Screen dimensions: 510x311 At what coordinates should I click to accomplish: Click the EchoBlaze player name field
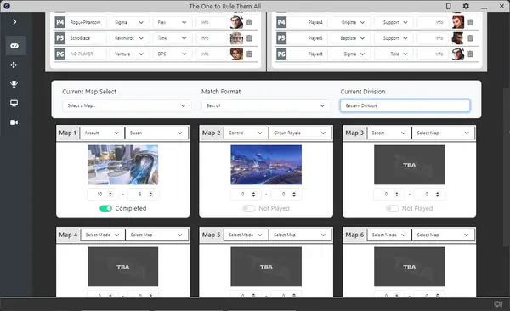coord(87,38)
